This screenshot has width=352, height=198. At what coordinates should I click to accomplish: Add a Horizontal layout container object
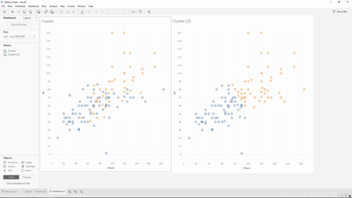tap(10, 162)
